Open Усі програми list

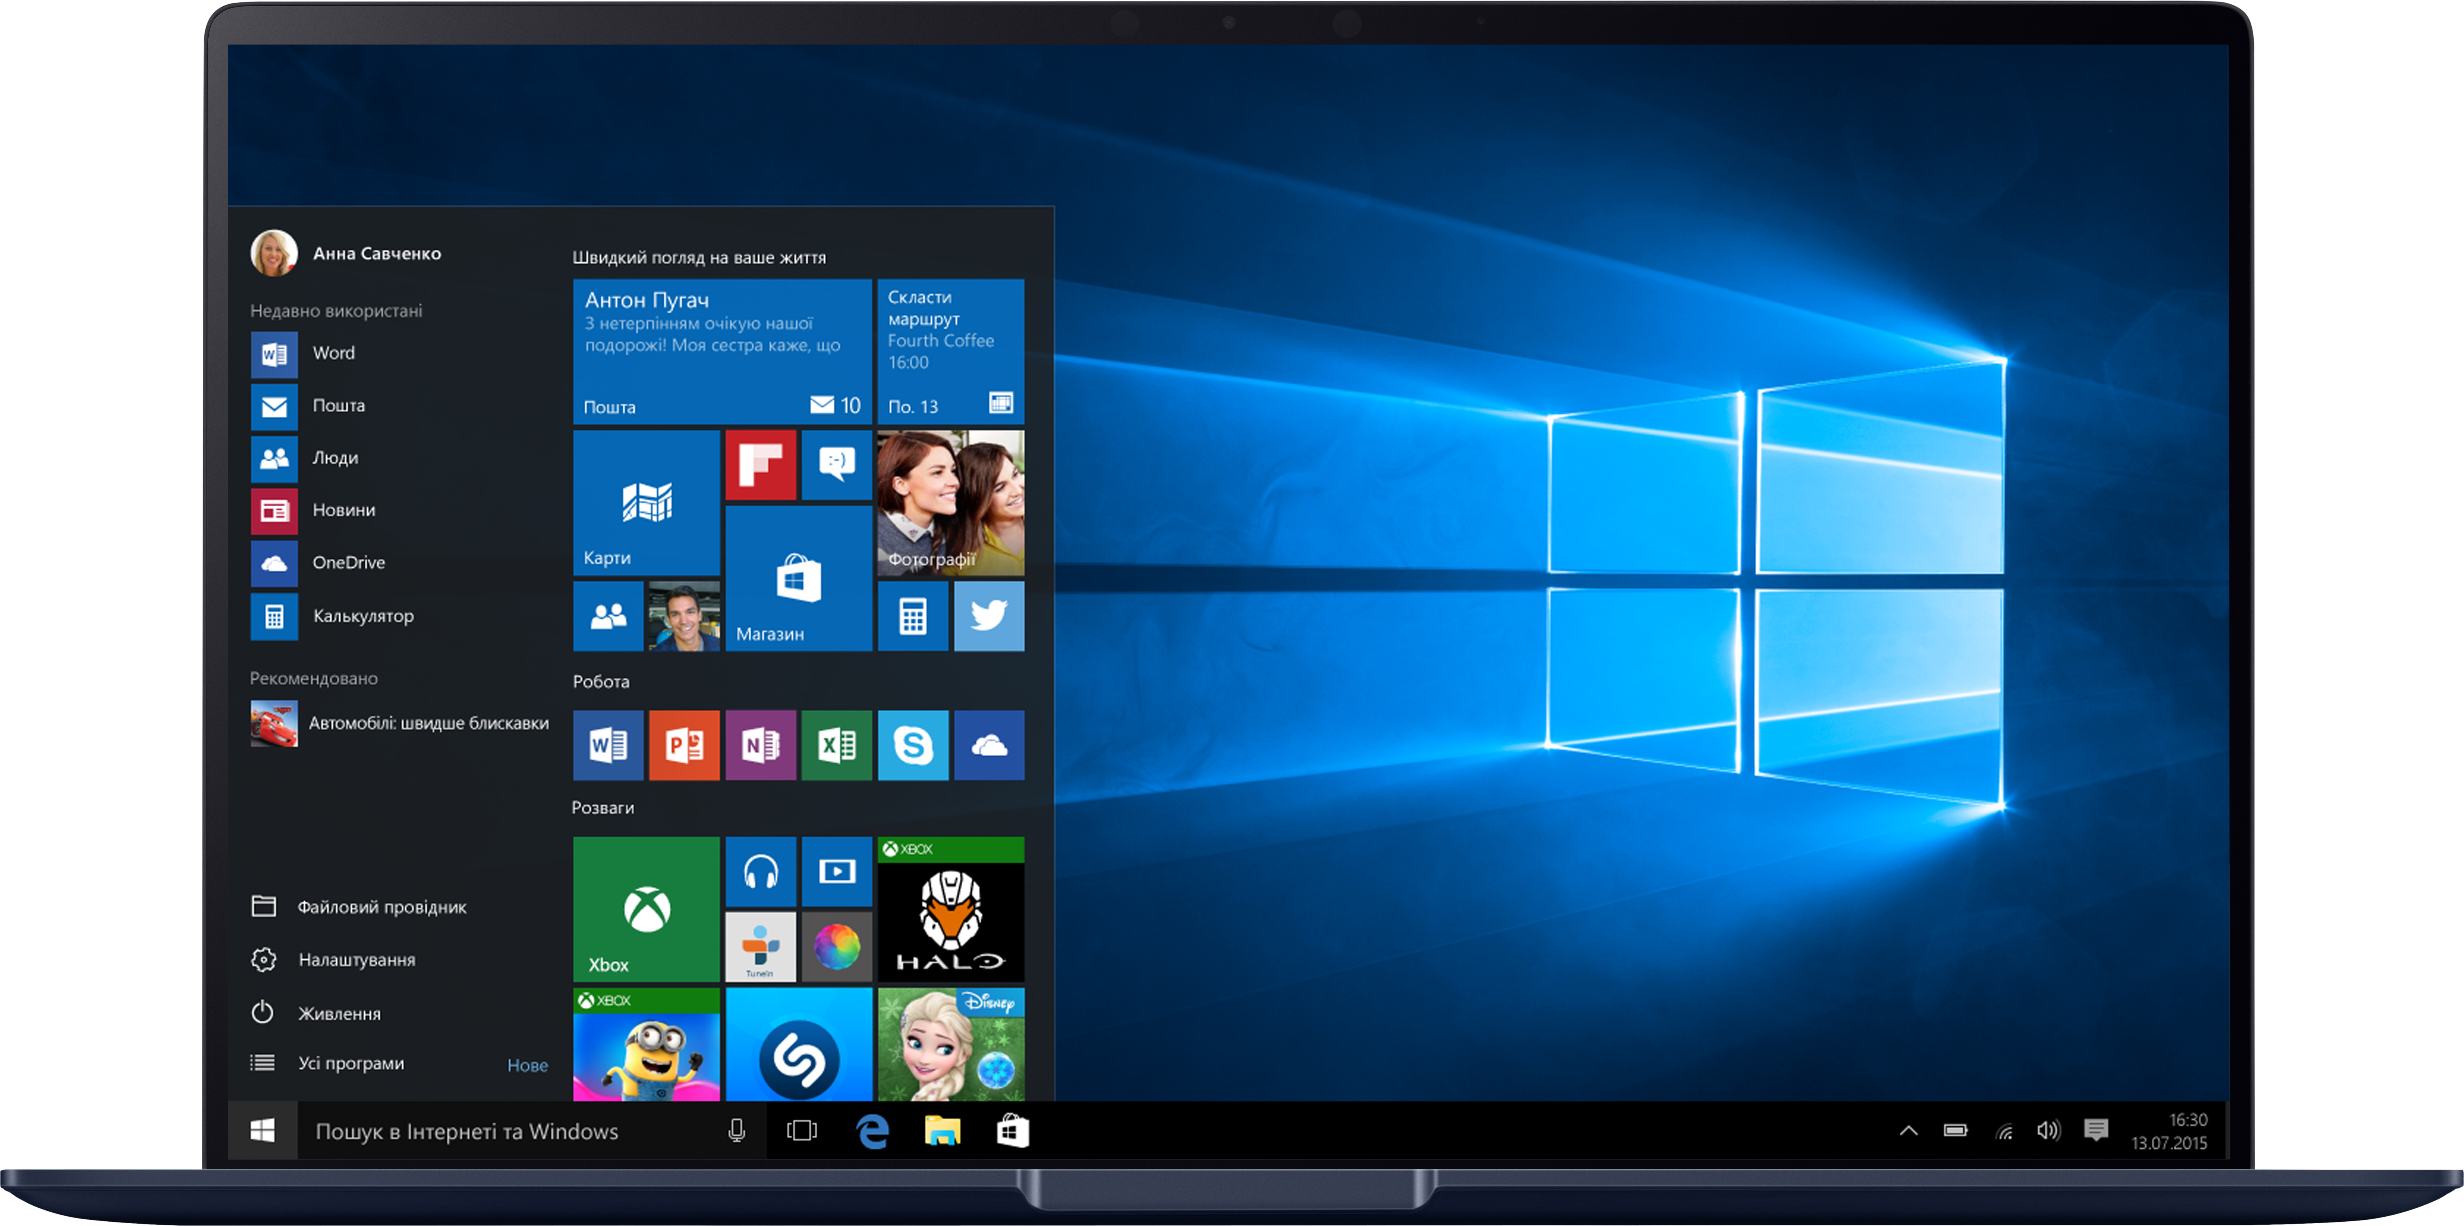[x=350, y=1063]
